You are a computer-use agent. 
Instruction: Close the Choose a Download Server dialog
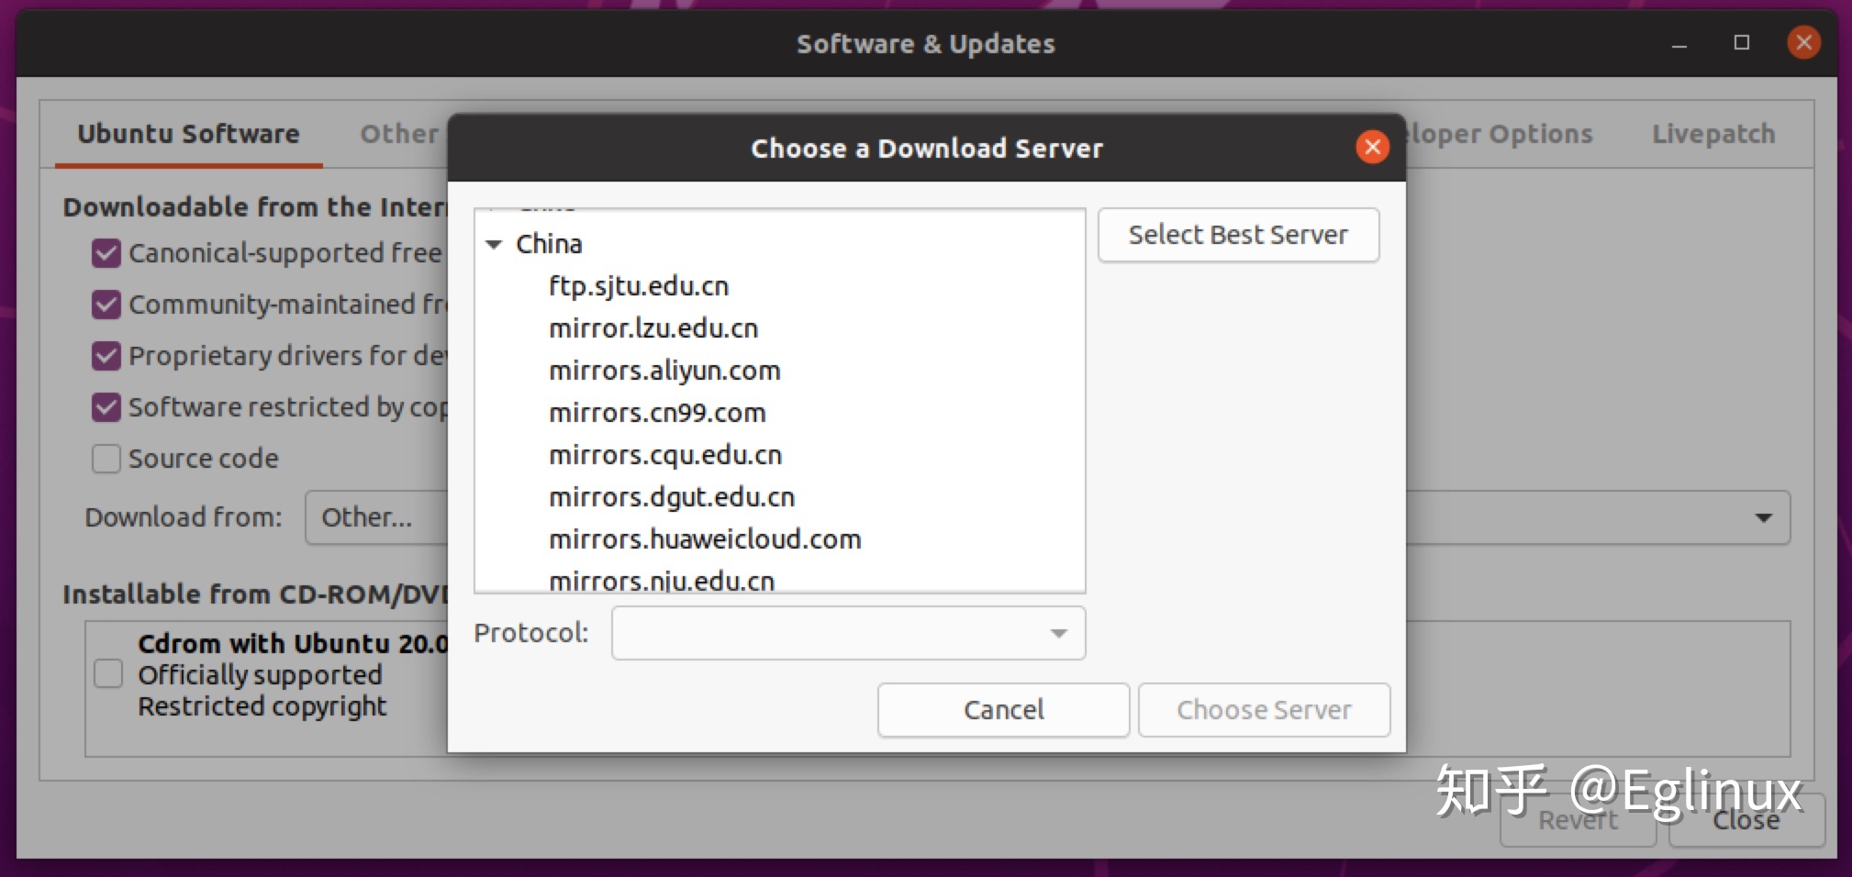(x=1372, y=147)
